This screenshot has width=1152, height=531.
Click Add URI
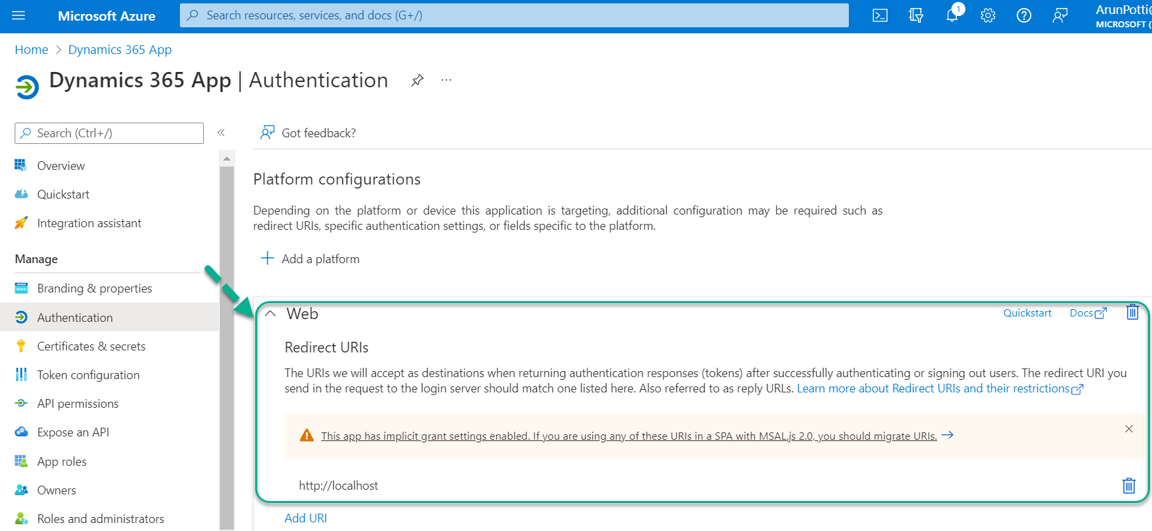[x=306, y=518]
